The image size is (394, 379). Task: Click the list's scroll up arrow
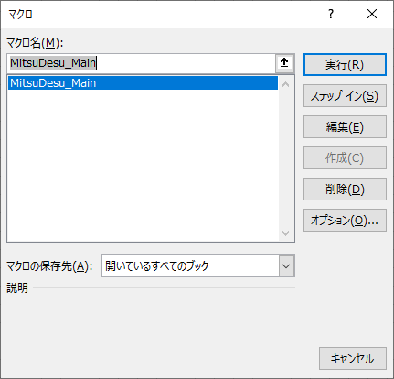point(286,84)
